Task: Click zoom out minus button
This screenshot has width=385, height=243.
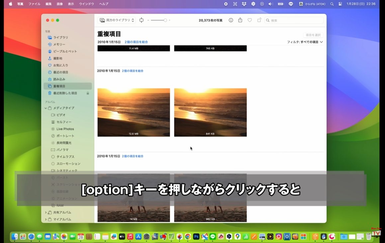Action: coord(148,20)
